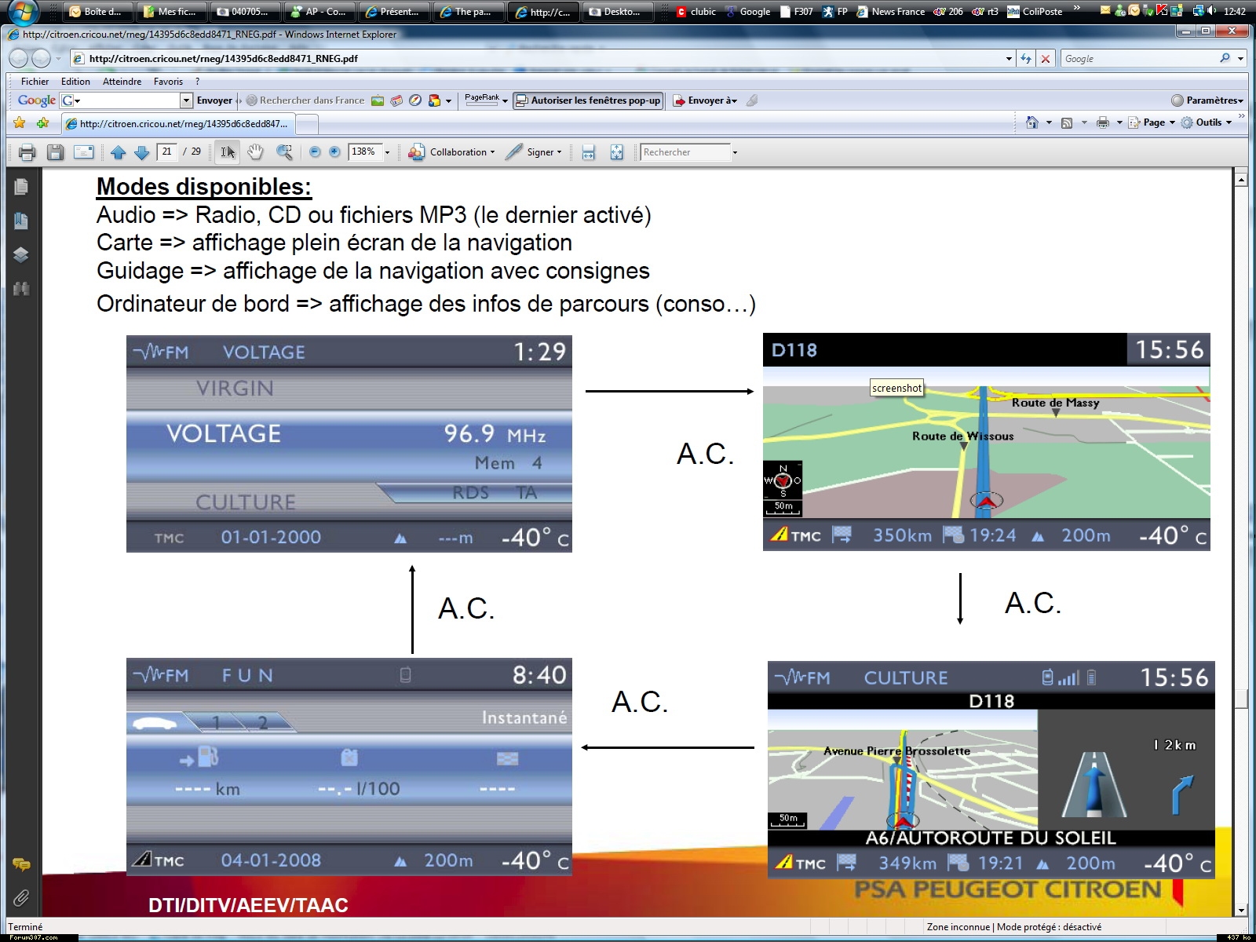Click the Paramètres button

pos(1207,100)
